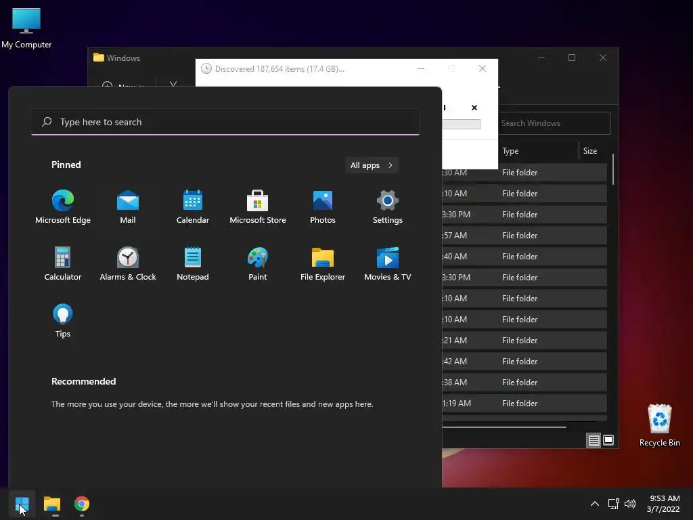693x520 pixels.
Task: Select the File folder row at :42 AM
Action: coord(524,362)
